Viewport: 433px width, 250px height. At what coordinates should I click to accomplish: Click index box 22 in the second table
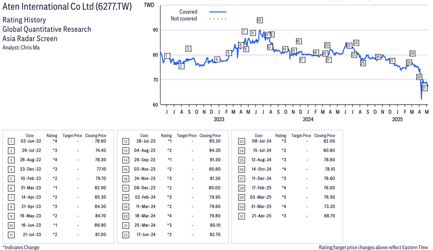click(126, 235)
